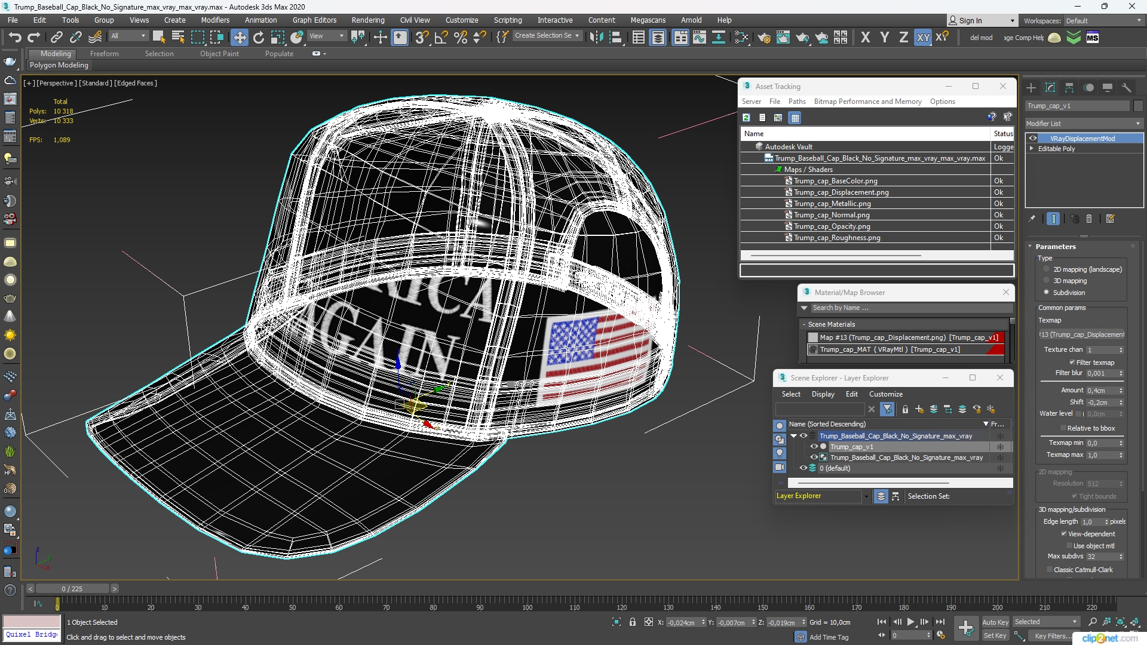The width and height of the screenshot is (1147, 645).
Task: Click the Redo arrow in the main toolbar
Action: [34, 38]
